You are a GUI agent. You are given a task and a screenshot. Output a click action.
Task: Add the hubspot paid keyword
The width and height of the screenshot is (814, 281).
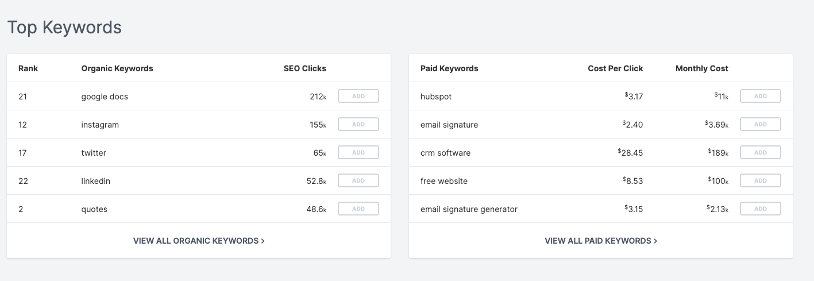click(761, 96)
